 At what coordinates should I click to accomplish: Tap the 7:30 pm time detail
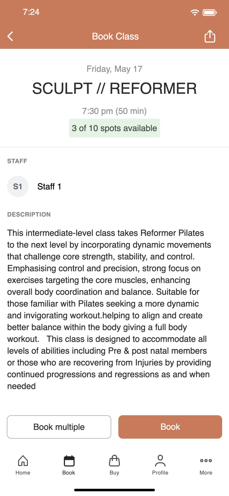click(x=114, y=111)
